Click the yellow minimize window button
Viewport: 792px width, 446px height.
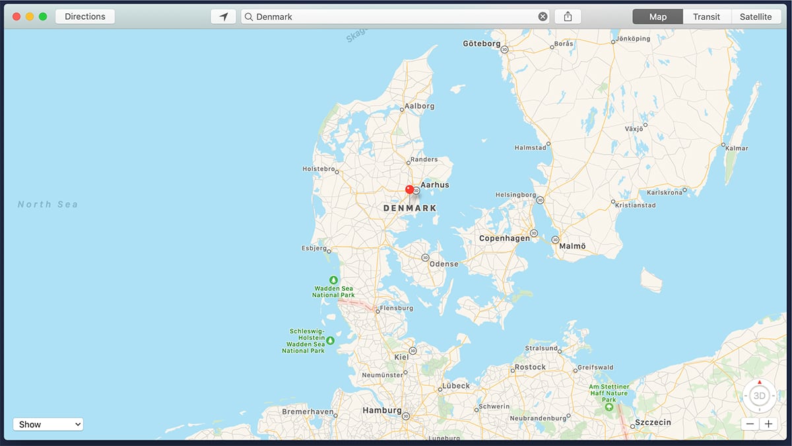coord(30,17)
